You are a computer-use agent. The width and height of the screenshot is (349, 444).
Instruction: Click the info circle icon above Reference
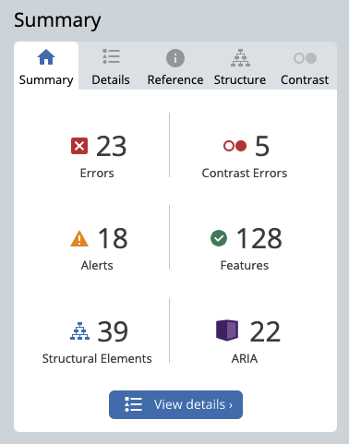point(175,58)
